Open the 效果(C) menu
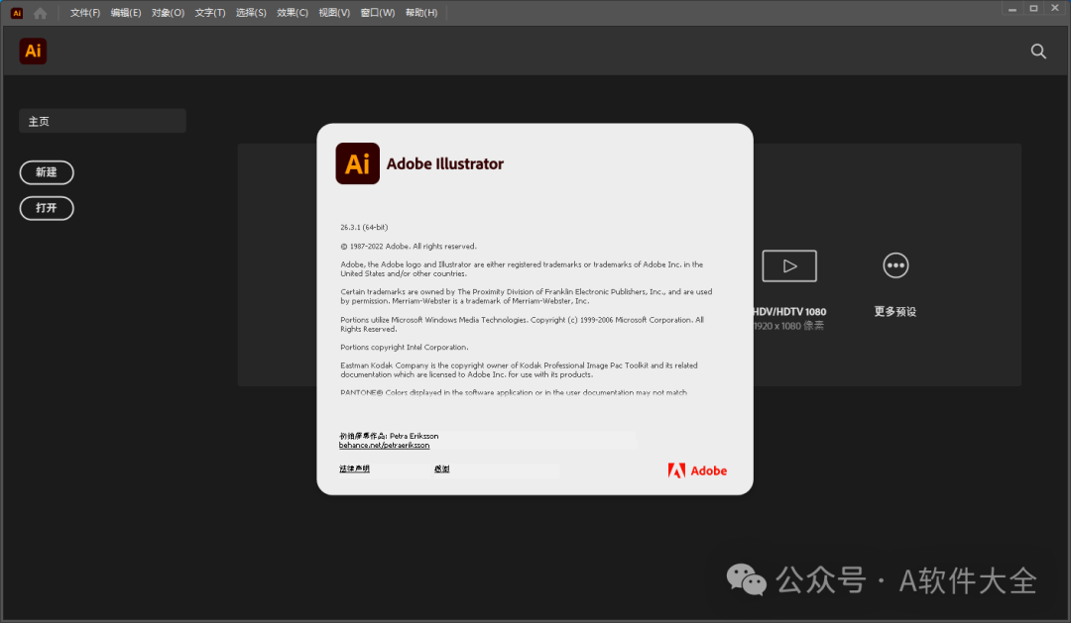Screen dimensions: 1071x623 click(293, 13)
